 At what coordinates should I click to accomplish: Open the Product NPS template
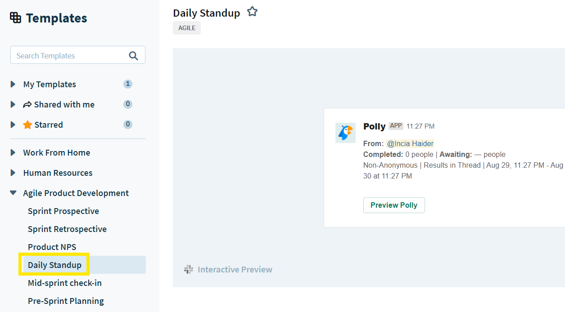(x=52, y=247)
